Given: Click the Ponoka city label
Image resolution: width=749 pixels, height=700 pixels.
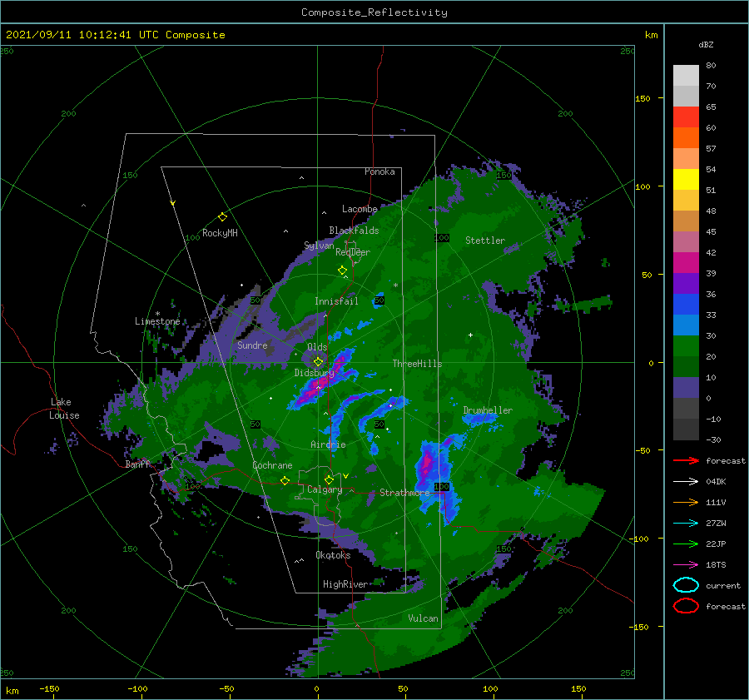Looking at the screenshot, I should (379, 171).
